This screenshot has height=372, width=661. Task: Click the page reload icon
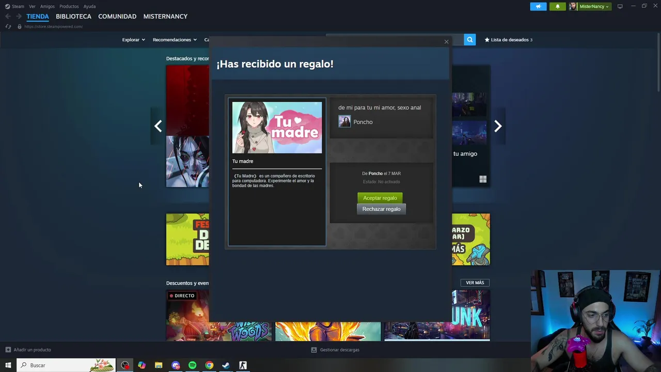8,26
